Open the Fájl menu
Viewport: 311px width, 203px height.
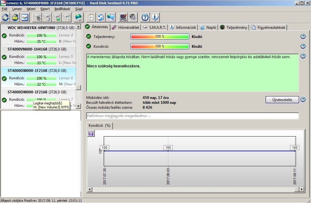click(x=5, y=9)
